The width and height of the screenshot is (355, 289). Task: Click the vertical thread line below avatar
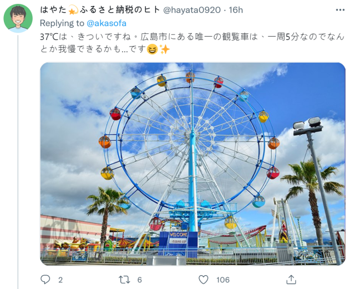point(18,162)
